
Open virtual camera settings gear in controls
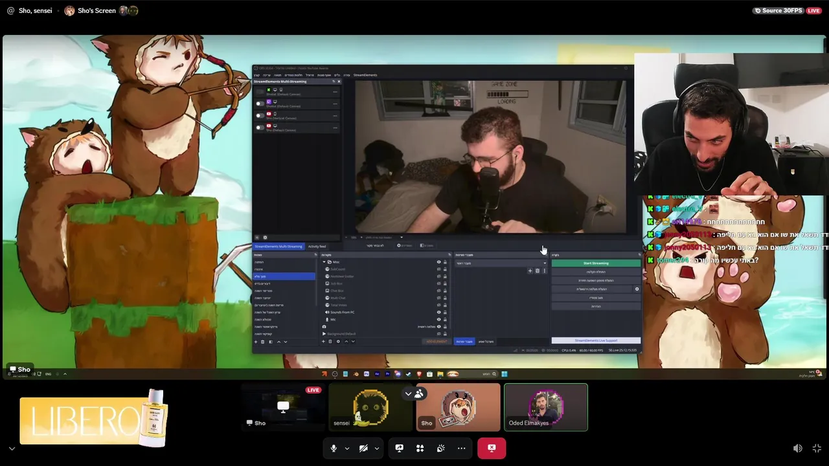(637, 289)
